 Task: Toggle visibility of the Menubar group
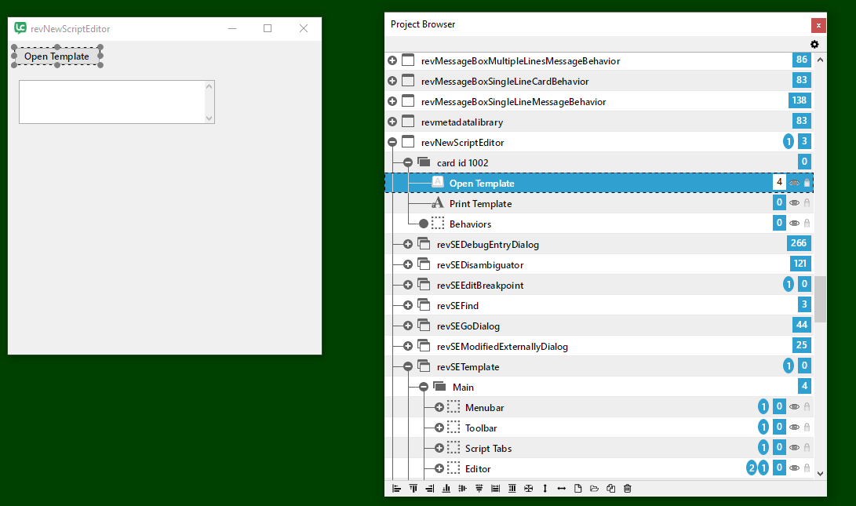pos(794,407)
